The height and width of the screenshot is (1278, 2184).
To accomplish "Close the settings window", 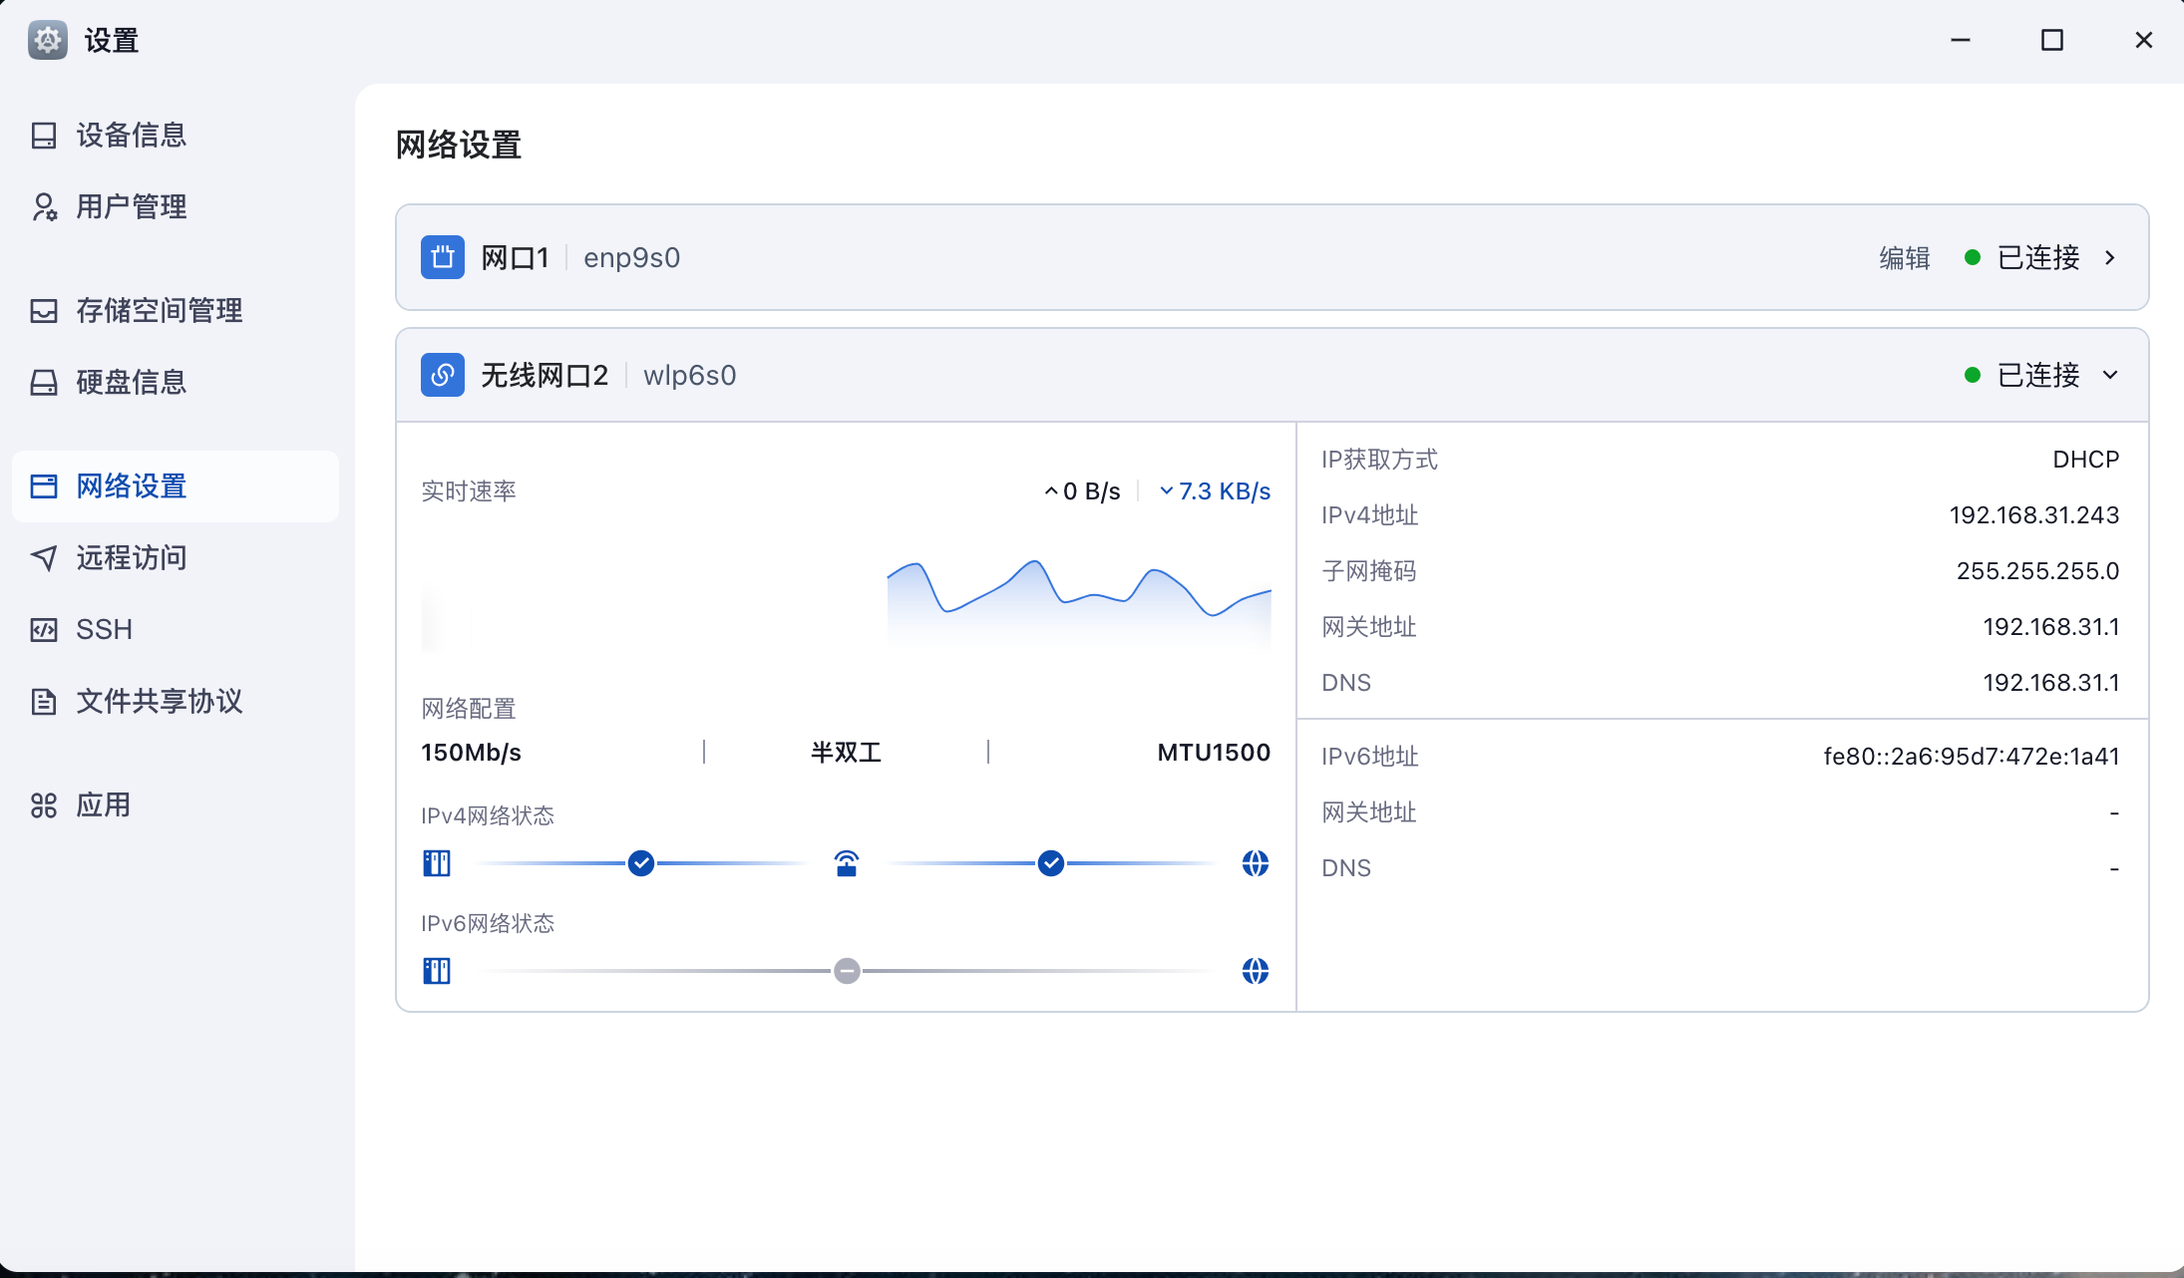I will coord(2144,40).
